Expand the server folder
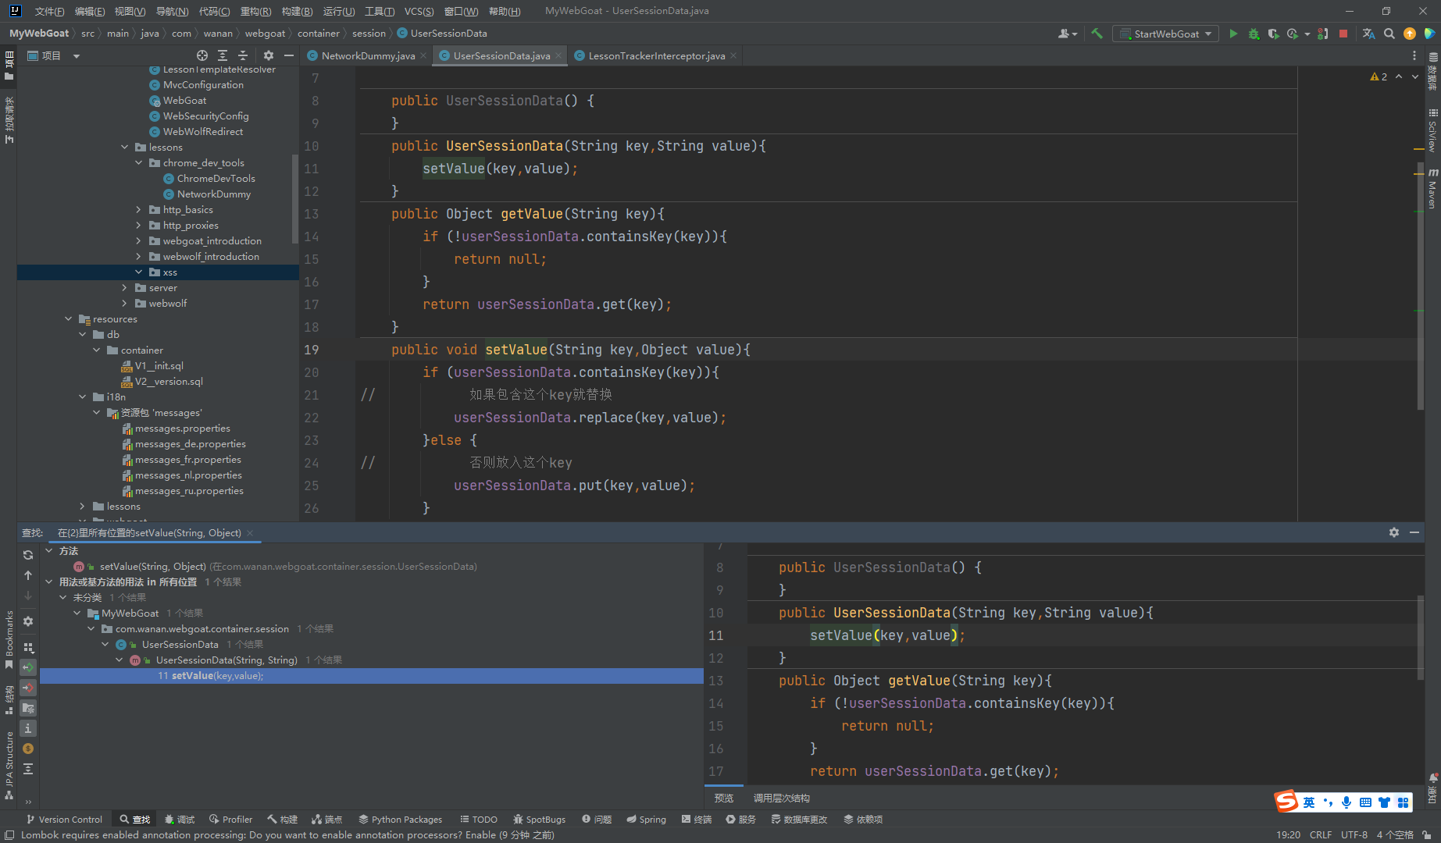Screen dimensions: 1441x843 (125, 287)
